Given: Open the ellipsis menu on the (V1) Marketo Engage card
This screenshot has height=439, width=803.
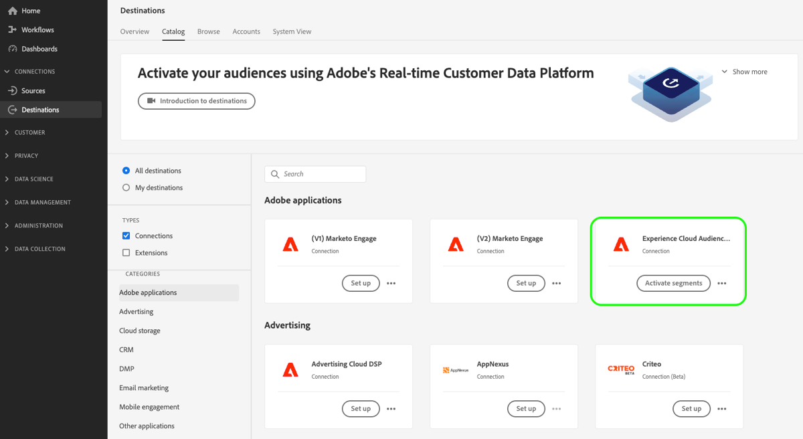Looking at the screenshot, I should click(391, 283).
